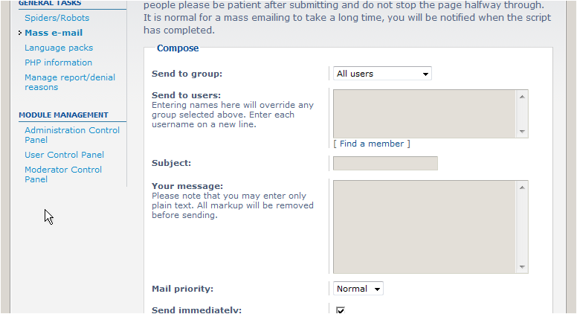The height and width of the screenshot is (314, 577).
Task: Go to PHP information page
Action: [x=58, y=63]
